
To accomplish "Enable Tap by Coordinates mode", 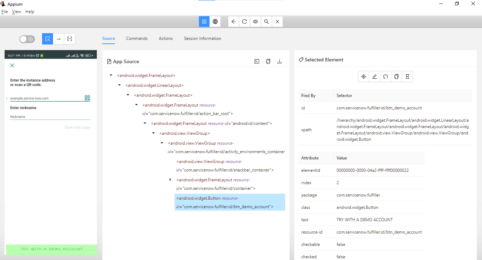I will click(x=70, y=39).
